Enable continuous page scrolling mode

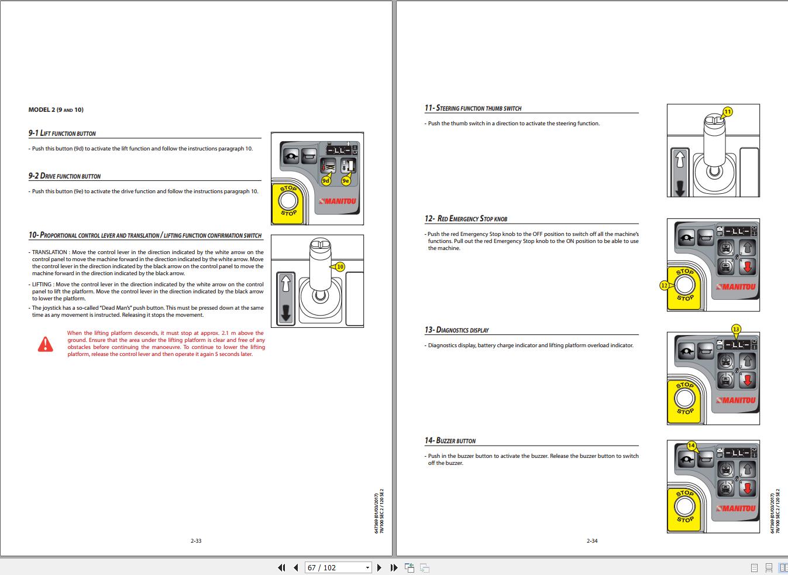tap(768, 567)
